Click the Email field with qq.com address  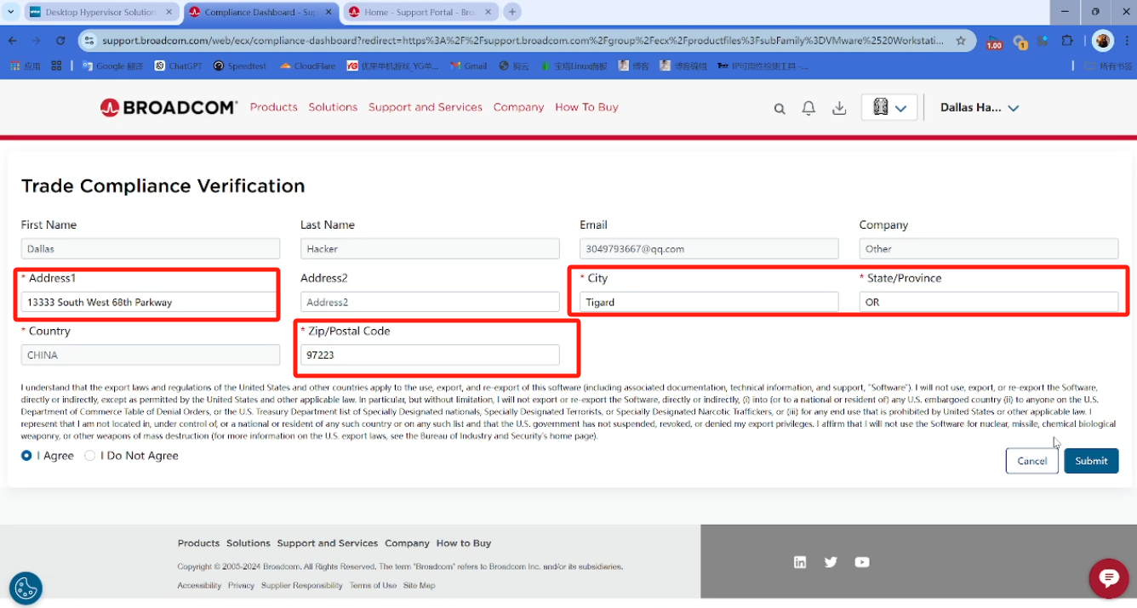tap(709, 249)
